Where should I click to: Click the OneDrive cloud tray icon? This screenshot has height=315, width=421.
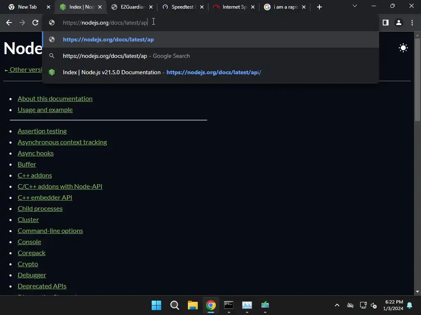(x=350, y=305)
